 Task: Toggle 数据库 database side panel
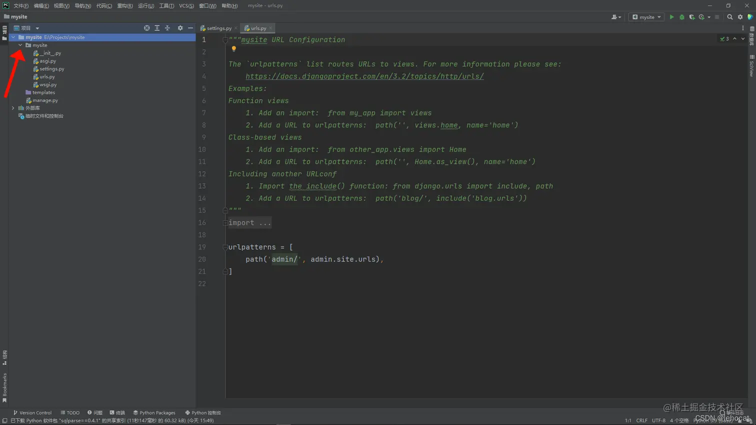click(x=752, y=36)
